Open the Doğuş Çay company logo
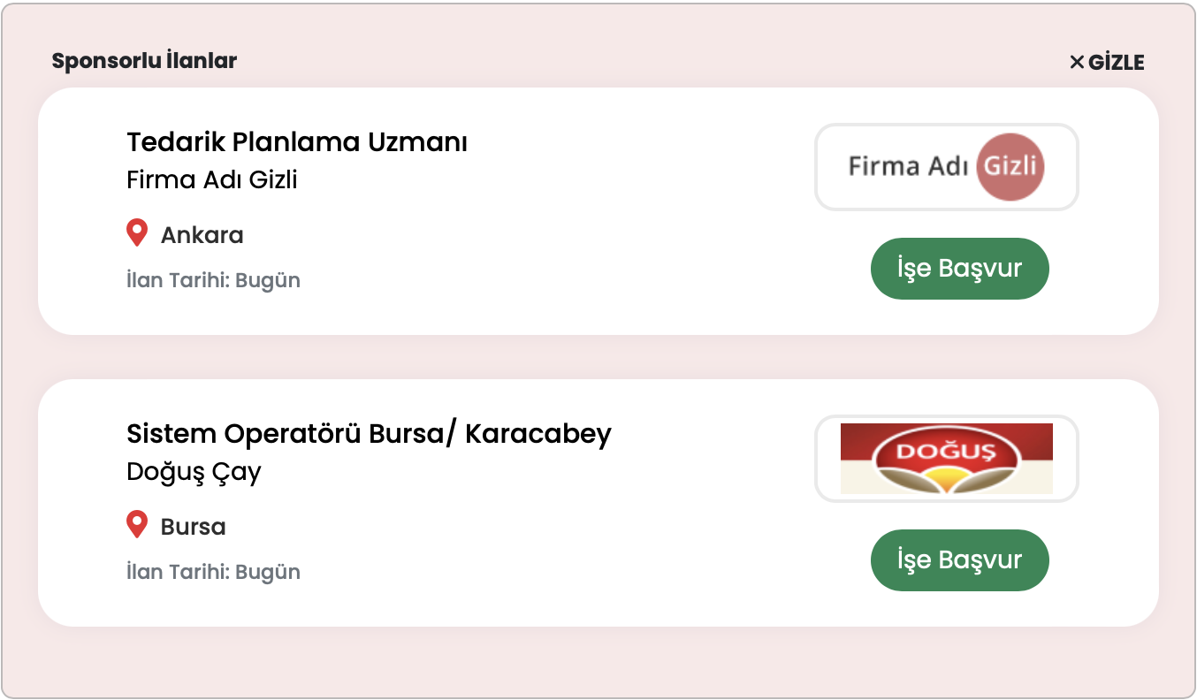 [946, 459]
